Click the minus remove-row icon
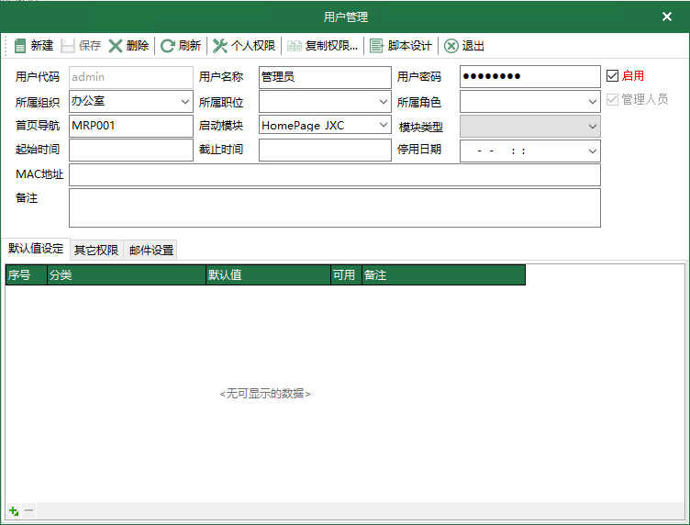690x525 pixels. pos(29,510)
